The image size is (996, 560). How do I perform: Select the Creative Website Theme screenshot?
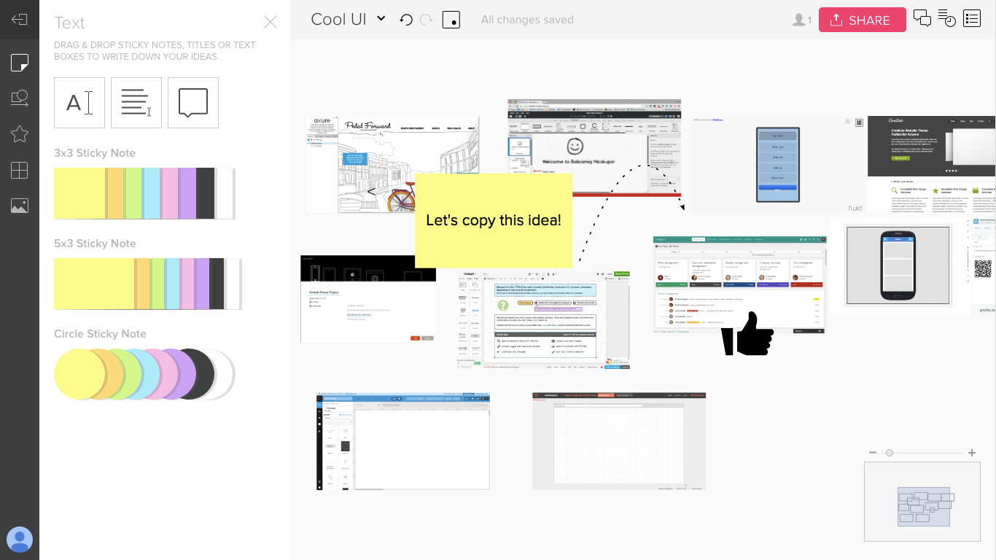click(x=932, y=165)
